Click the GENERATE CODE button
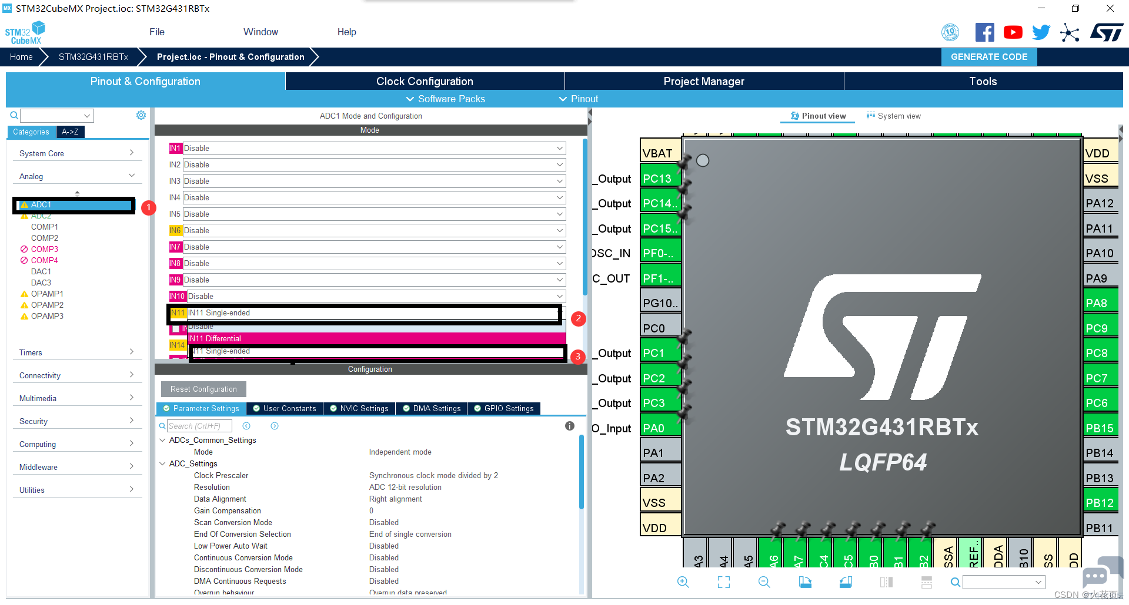The image size is (1129, 605). [989, 57]
